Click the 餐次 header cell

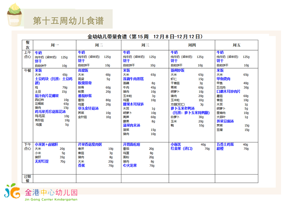27,45
